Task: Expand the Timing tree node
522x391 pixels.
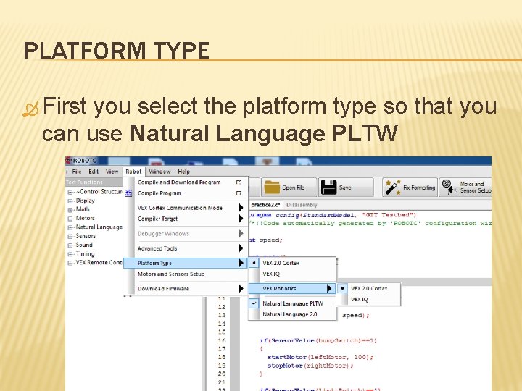Action: point(70,254)
